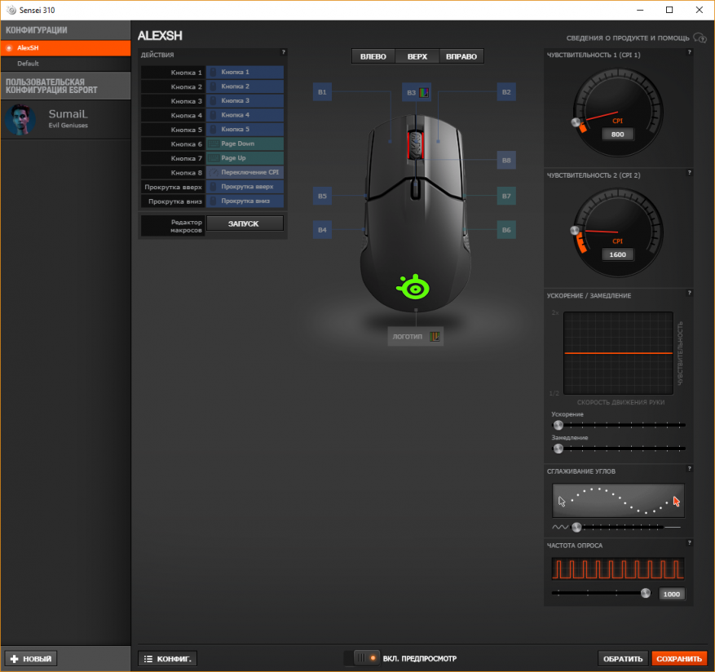Open the Логотип illumination color icon
715x672 pixels.
[435, 337]
